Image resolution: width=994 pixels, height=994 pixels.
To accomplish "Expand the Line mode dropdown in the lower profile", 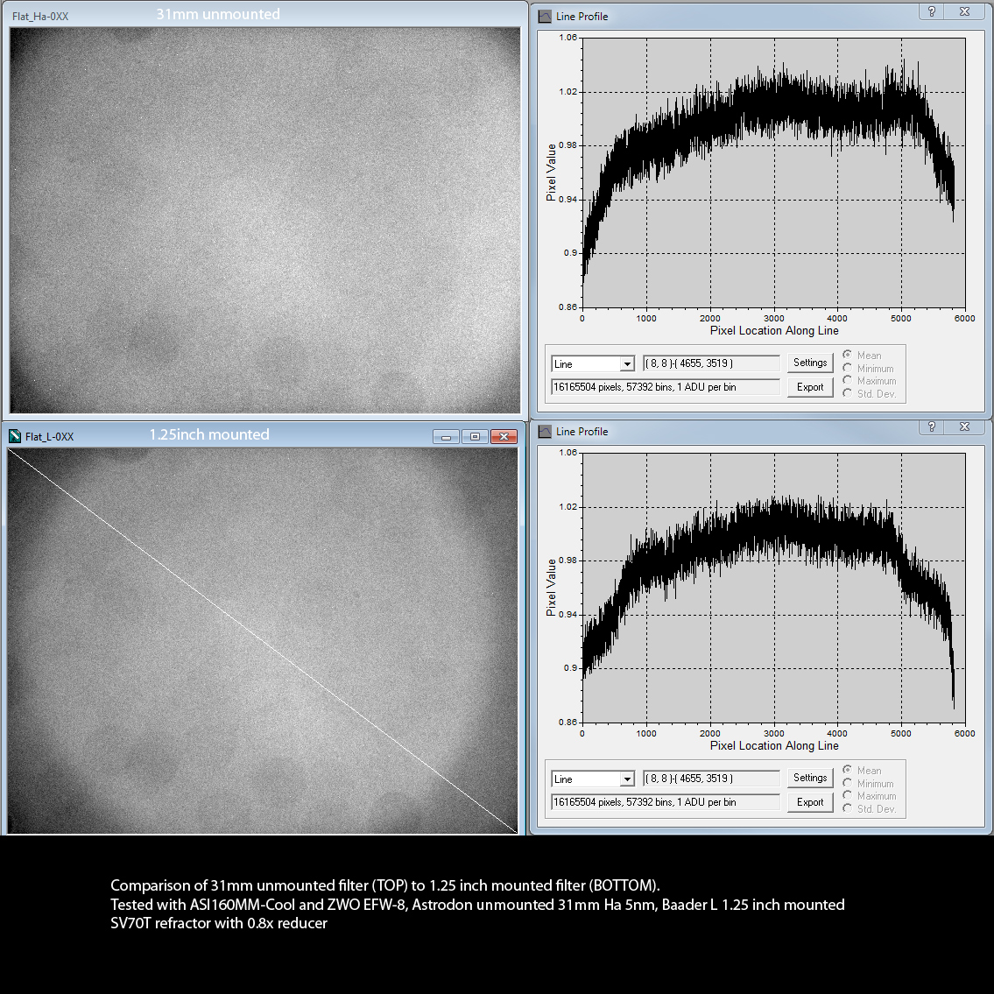I will (x=627, y=779).
